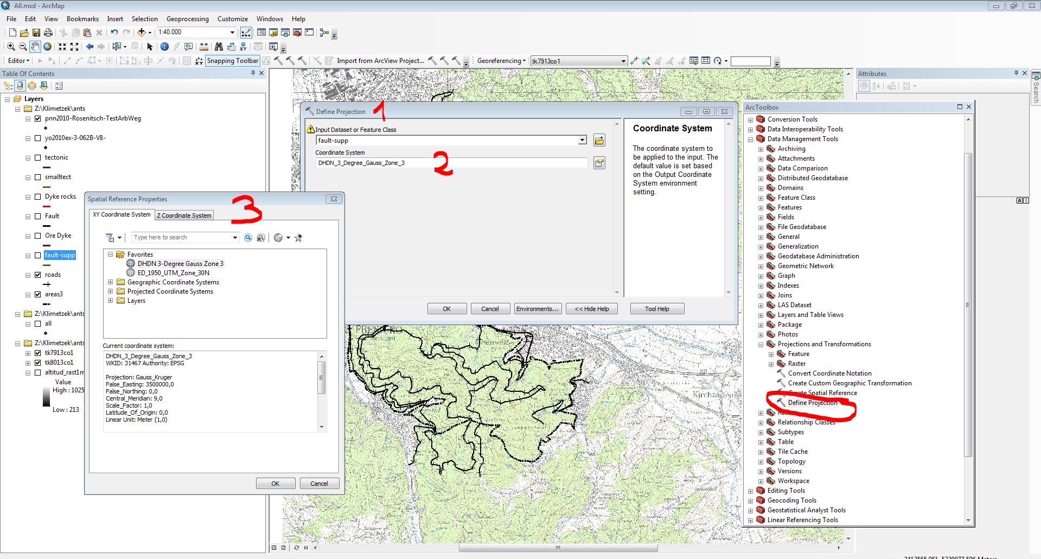Image resolution: width=1041 pixels, height=559 pixels.
Task: Open the Selection menu
Action: [144, 18]
